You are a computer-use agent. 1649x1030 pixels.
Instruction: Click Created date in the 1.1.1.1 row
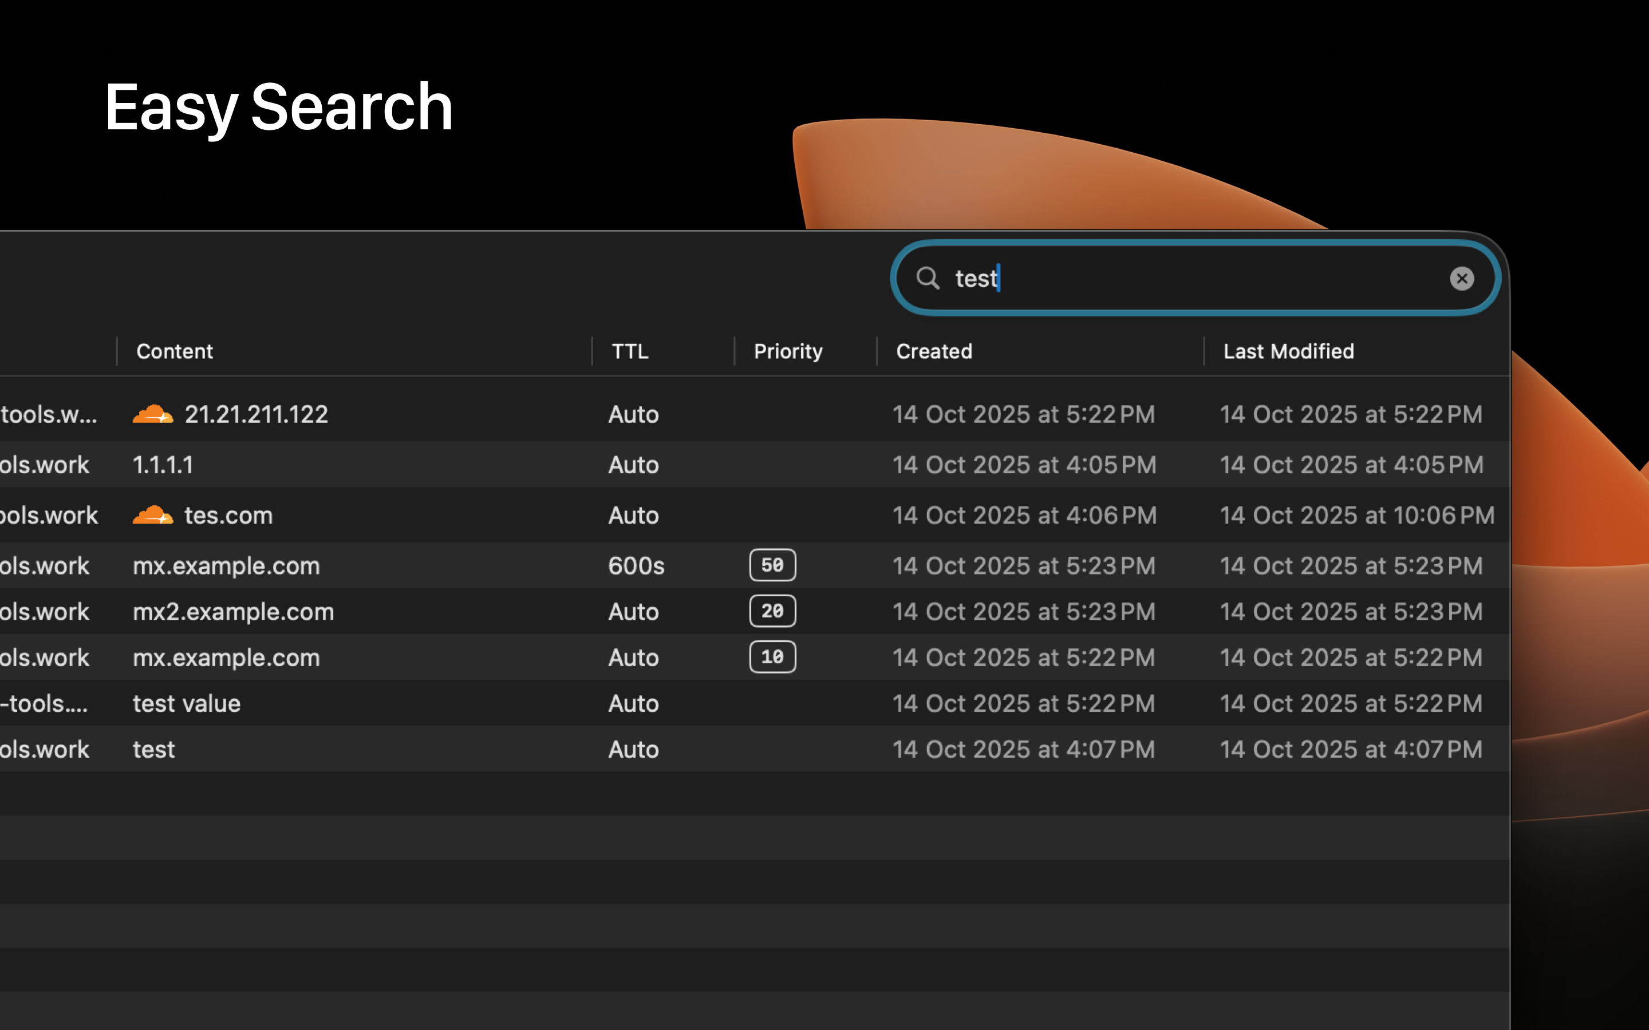coord(1024,465)
